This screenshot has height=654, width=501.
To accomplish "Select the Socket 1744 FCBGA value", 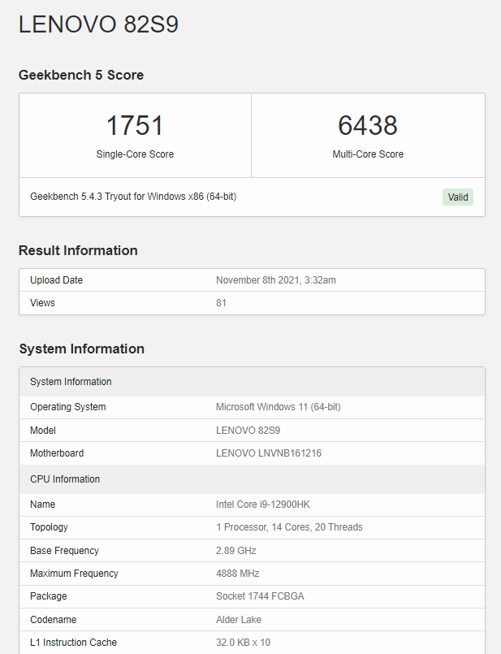I will (x=260, y=596).
